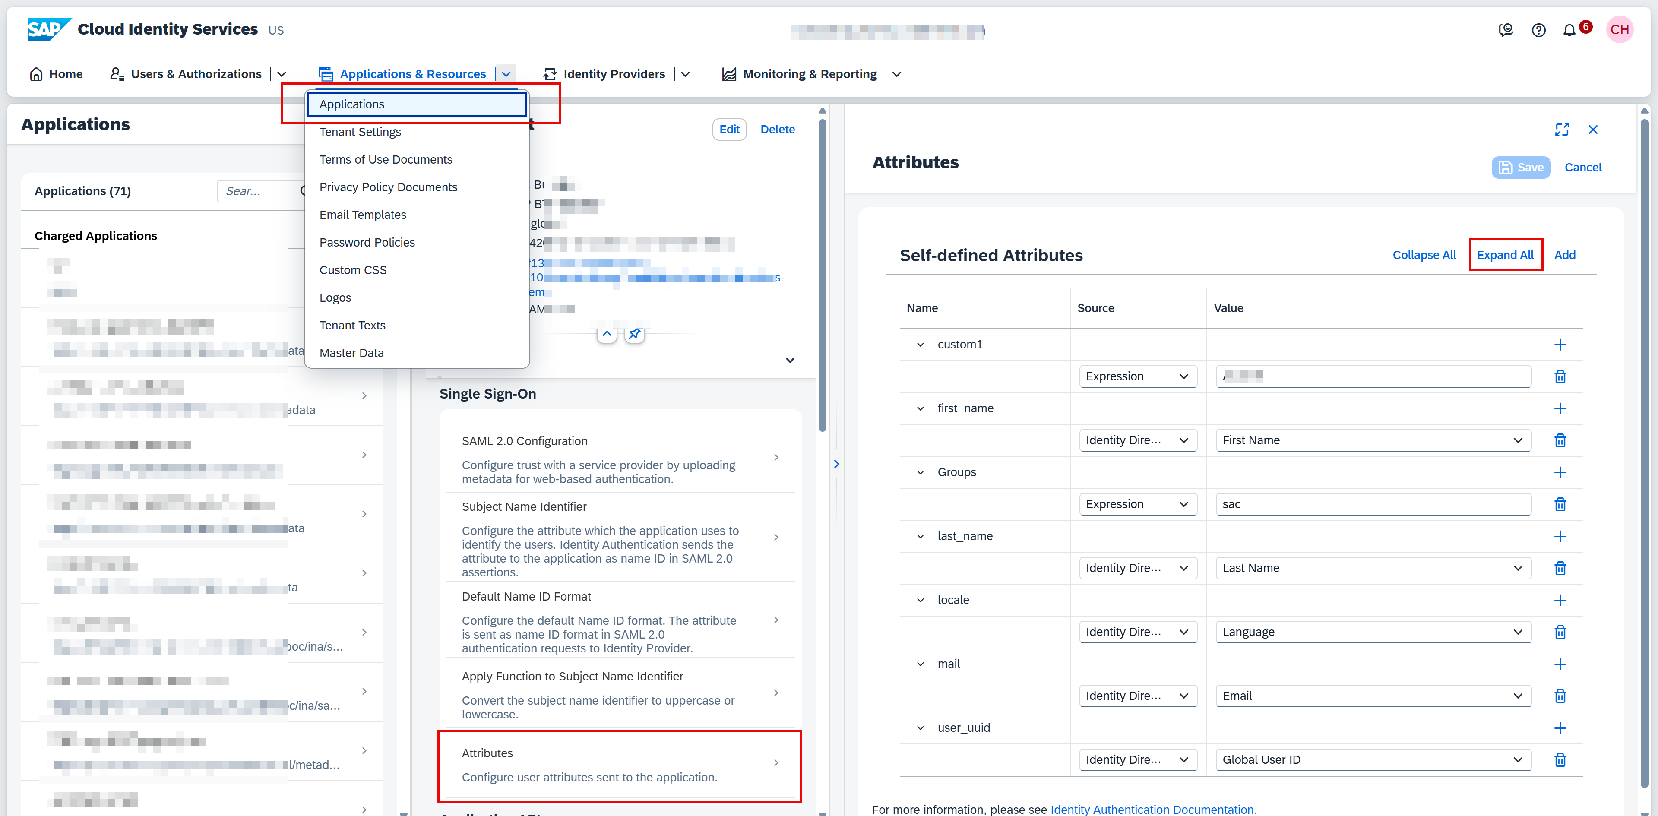This screenshot has height=816, width=1658.
Task: Add value to user_uuid attribute plus icon
Action: (x=1560, y=728)
